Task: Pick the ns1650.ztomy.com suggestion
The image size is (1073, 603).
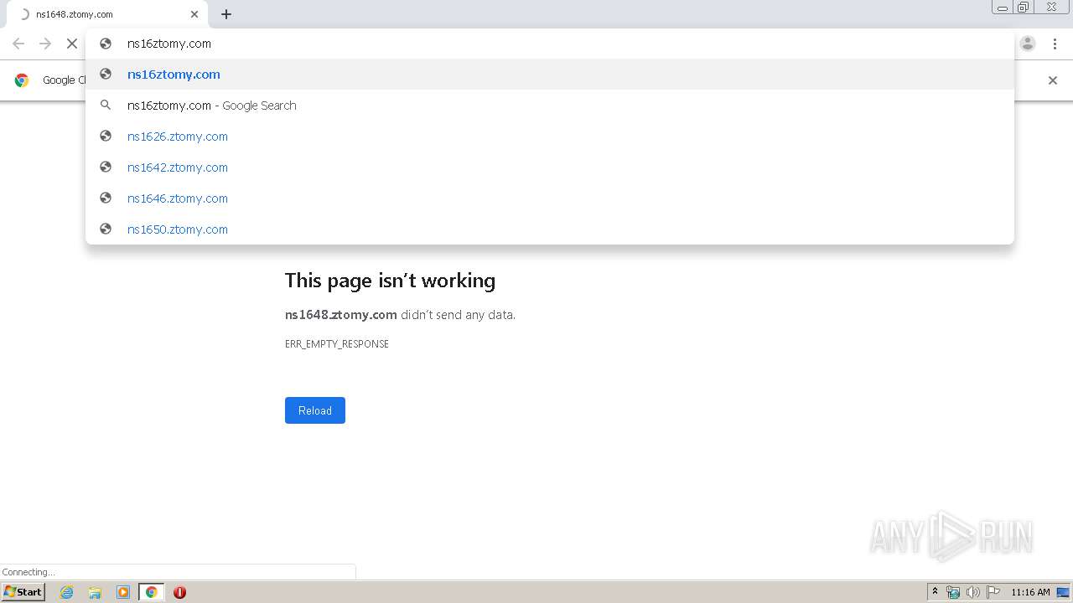Action: tap(550, 229)
